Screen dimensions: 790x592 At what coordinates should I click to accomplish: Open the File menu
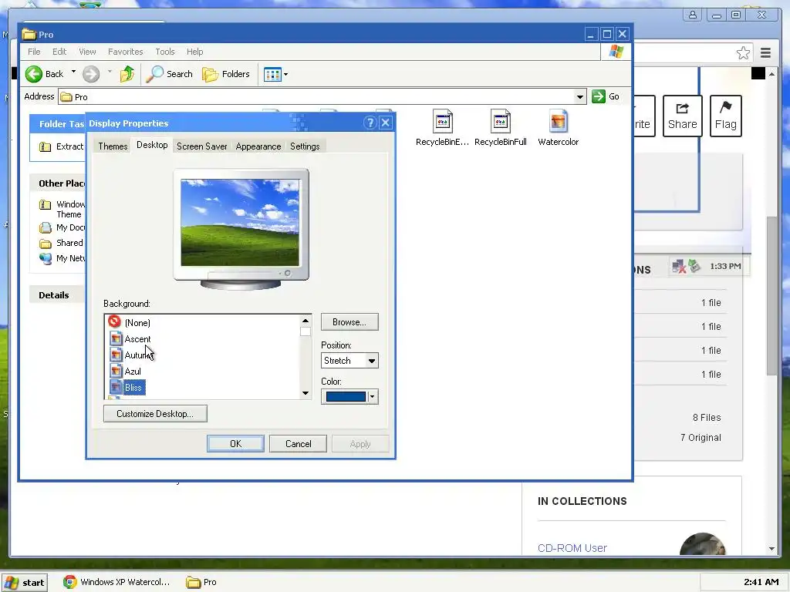tap(34, 52)
